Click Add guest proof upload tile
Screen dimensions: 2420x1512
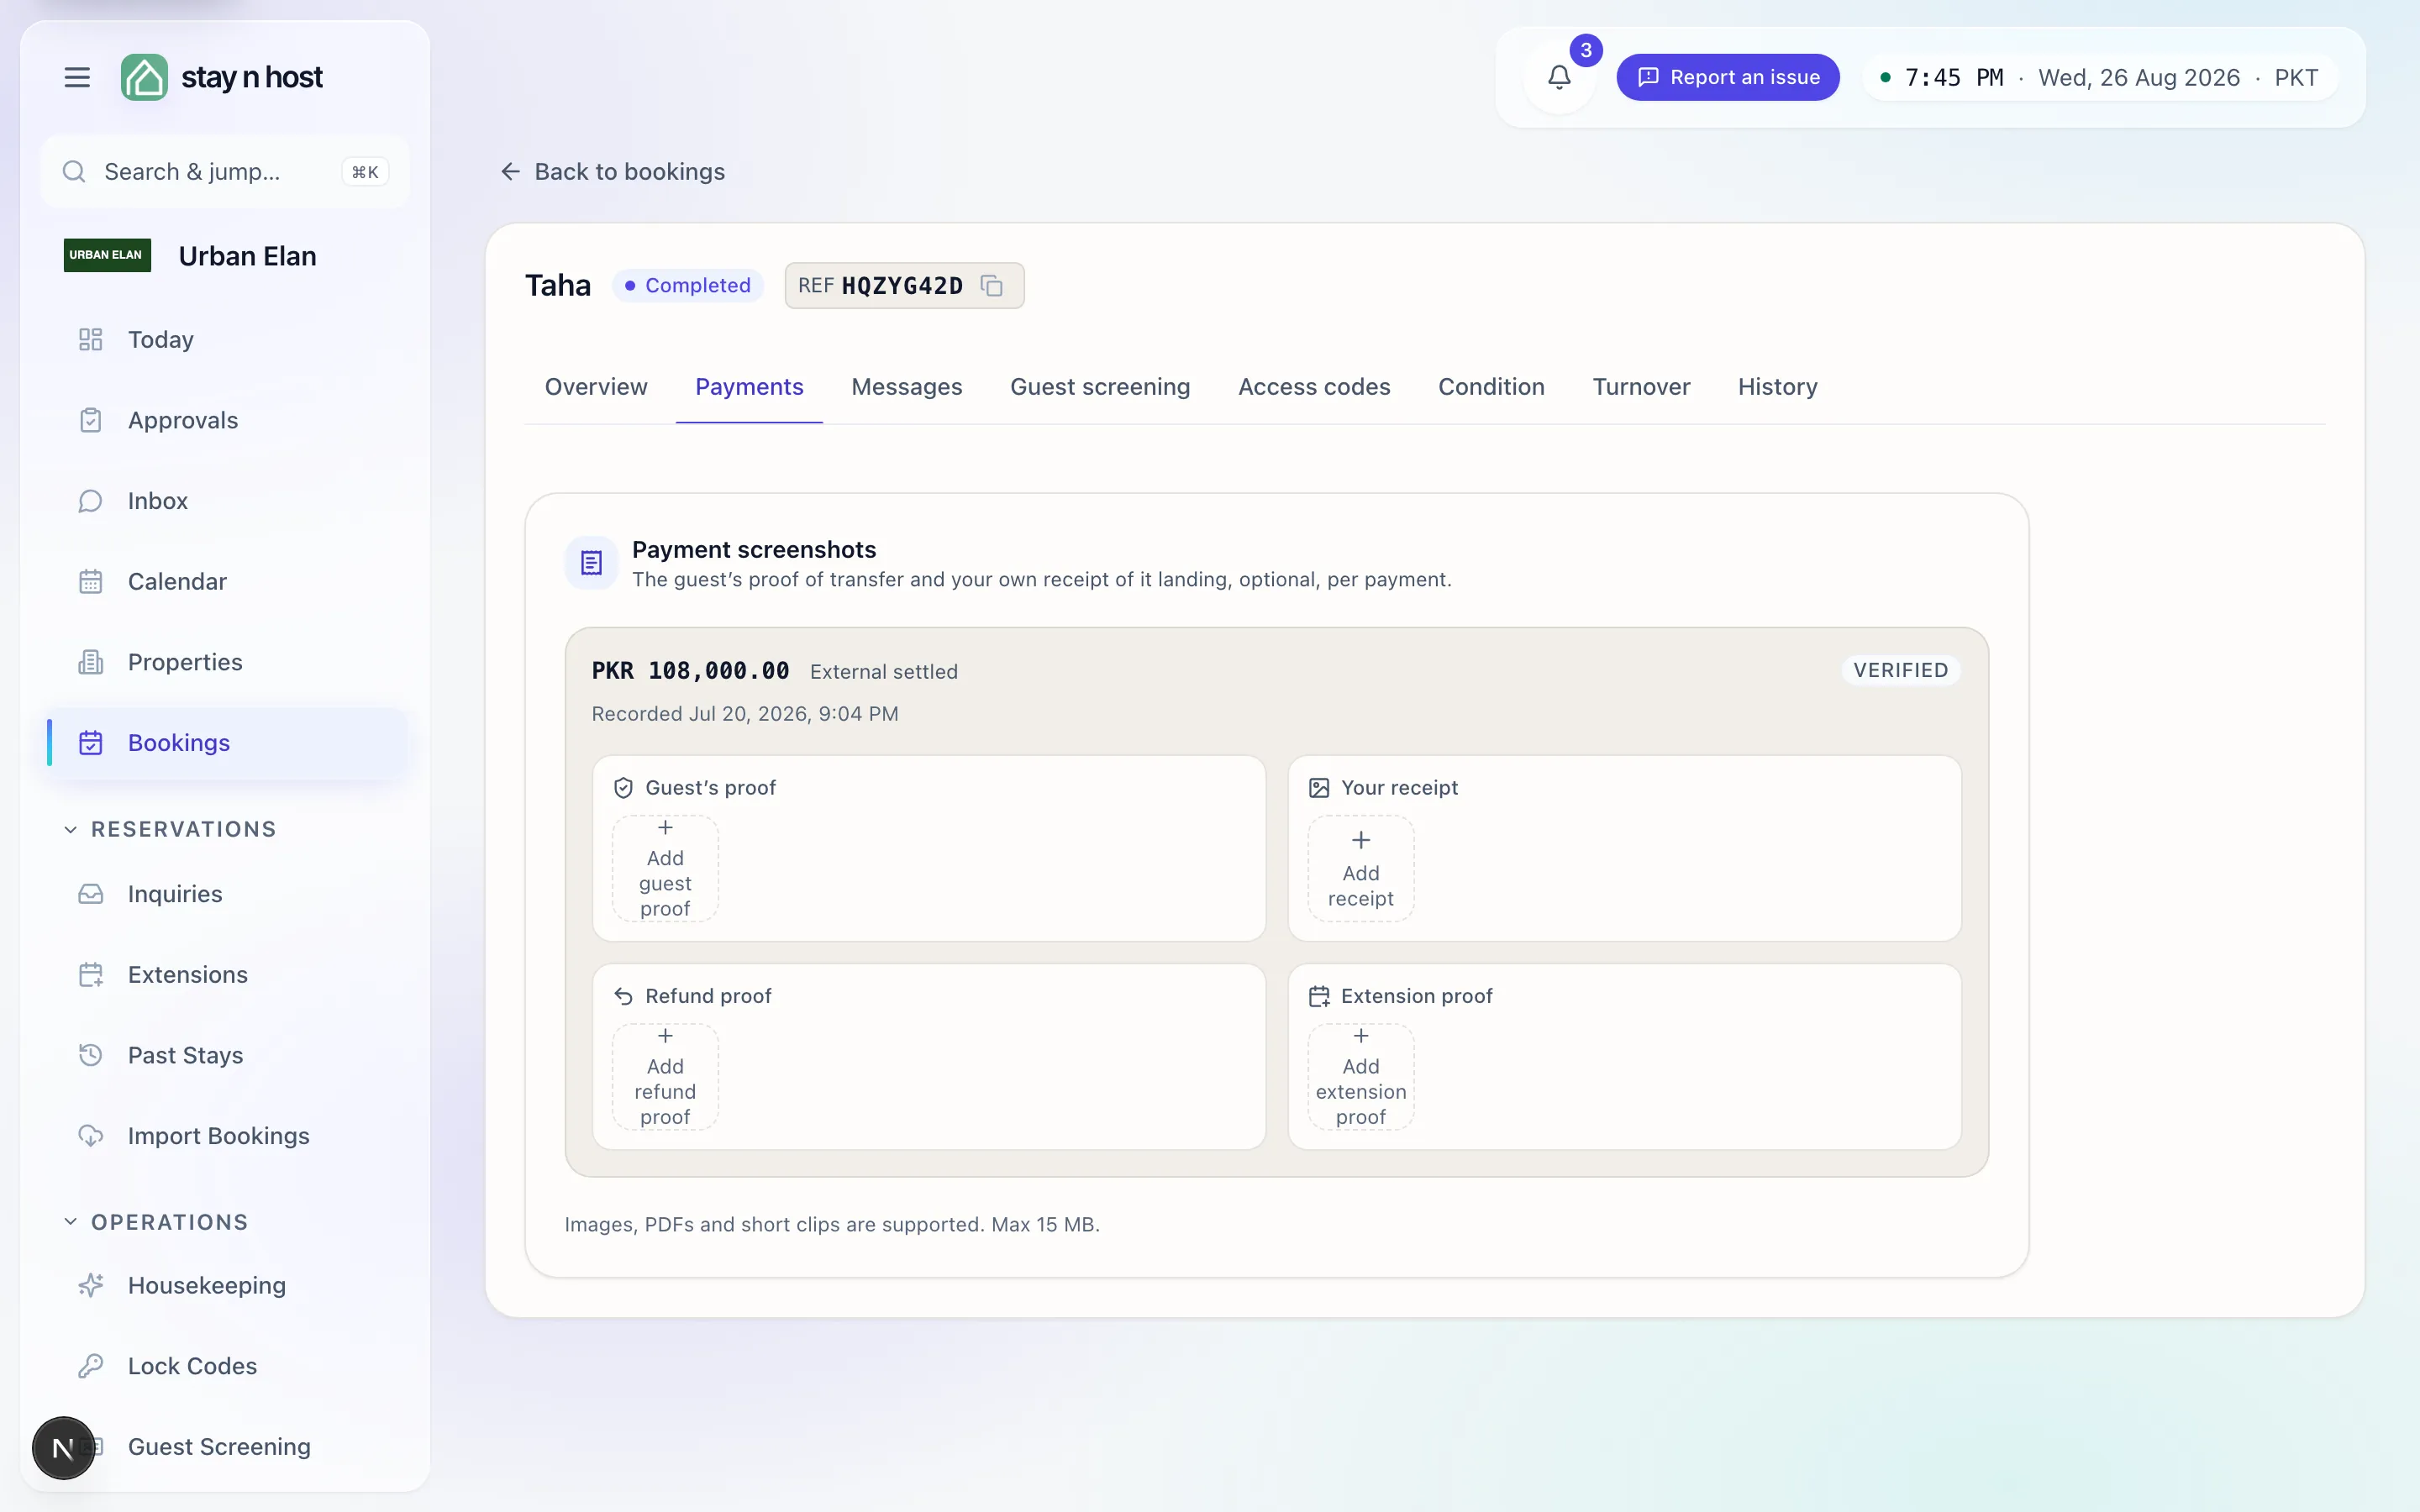[x=665, y=868]
